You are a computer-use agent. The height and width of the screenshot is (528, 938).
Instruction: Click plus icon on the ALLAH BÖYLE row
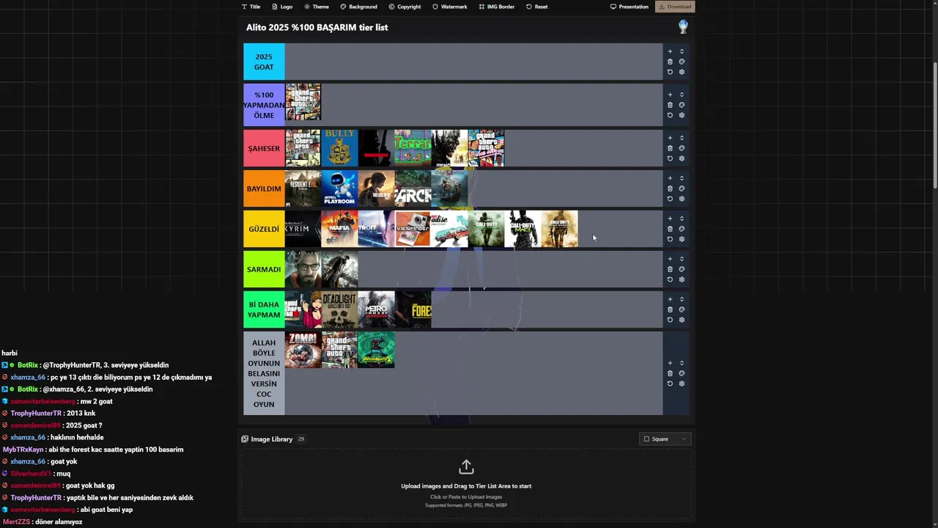tap(670, 363)
